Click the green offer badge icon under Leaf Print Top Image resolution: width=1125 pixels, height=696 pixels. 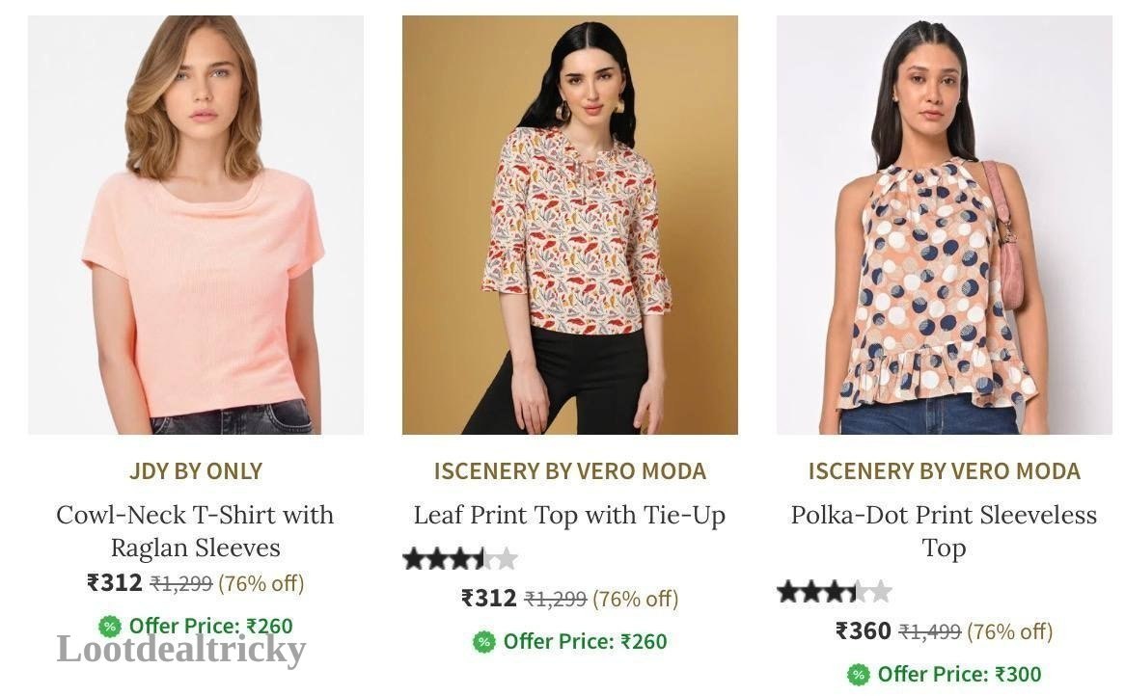coord(484,641)
